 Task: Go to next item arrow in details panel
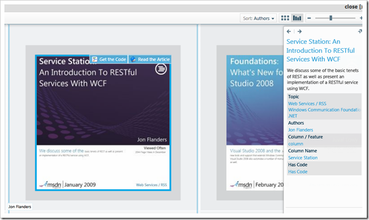point(300,31)
